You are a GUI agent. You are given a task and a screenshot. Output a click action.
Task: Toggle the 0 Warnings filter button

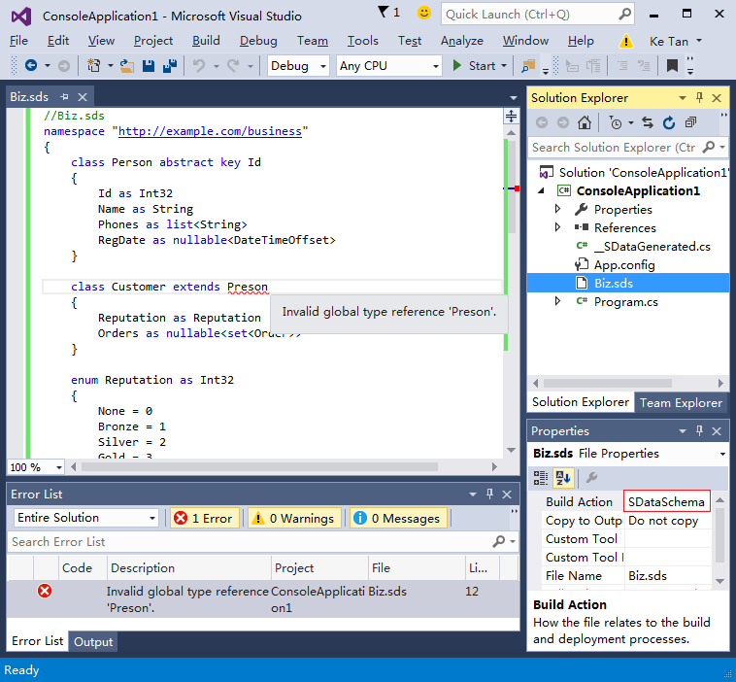[294, 518]
